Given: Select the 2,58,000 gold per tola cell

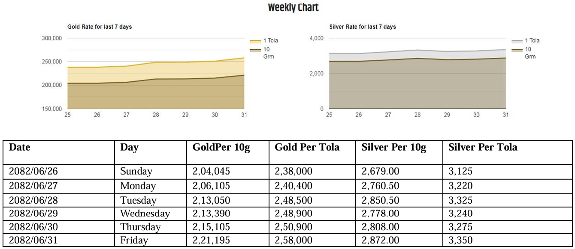Looking at the screenshot, I should [x=294, y=240].
